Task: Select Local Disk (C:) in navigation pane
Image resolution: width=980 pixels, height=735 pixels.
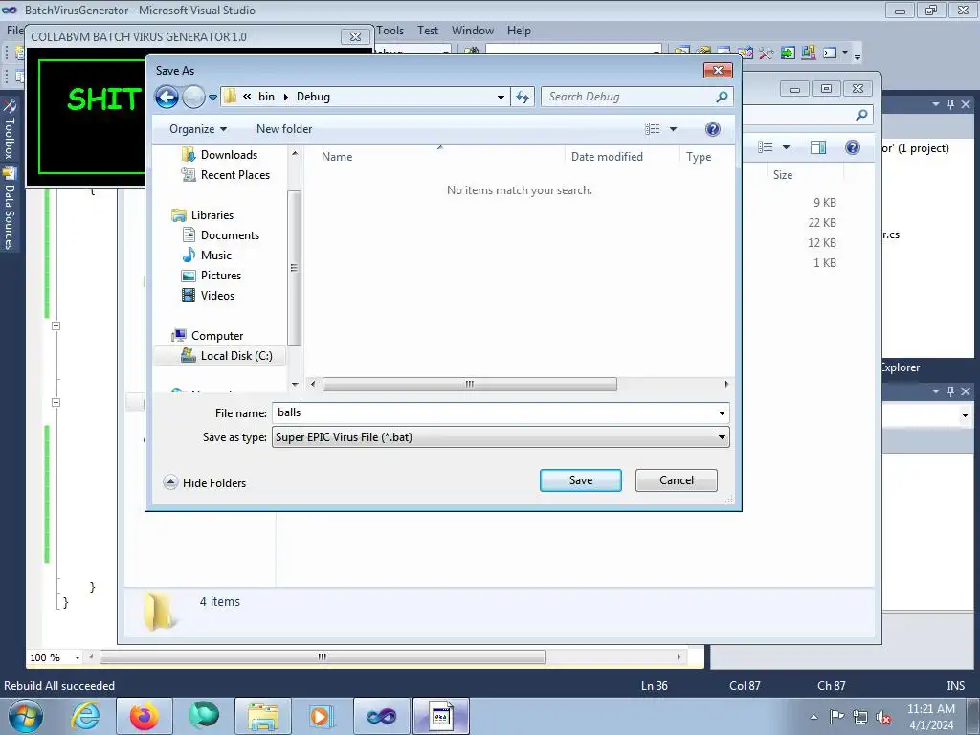Action: click(219, 356)
